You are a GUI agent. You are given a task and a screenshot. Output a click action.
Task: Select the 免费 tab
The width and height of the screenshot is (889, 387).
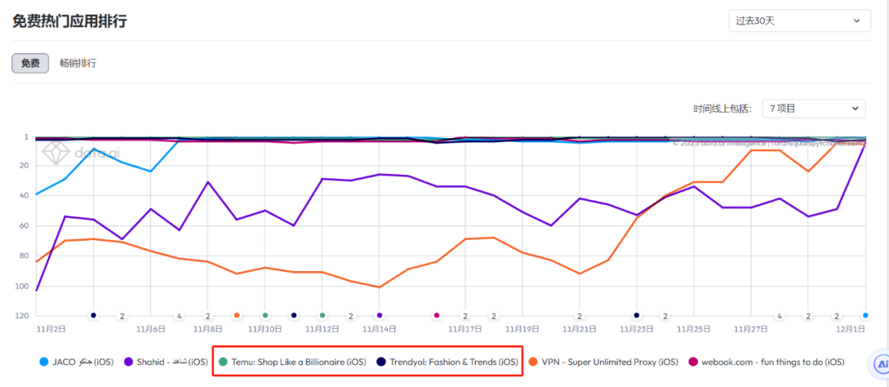30,63
